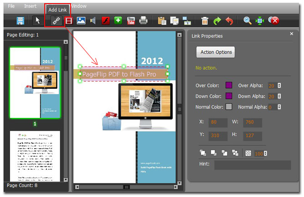Click the computer monitor image on canvas

pos(145,106)
